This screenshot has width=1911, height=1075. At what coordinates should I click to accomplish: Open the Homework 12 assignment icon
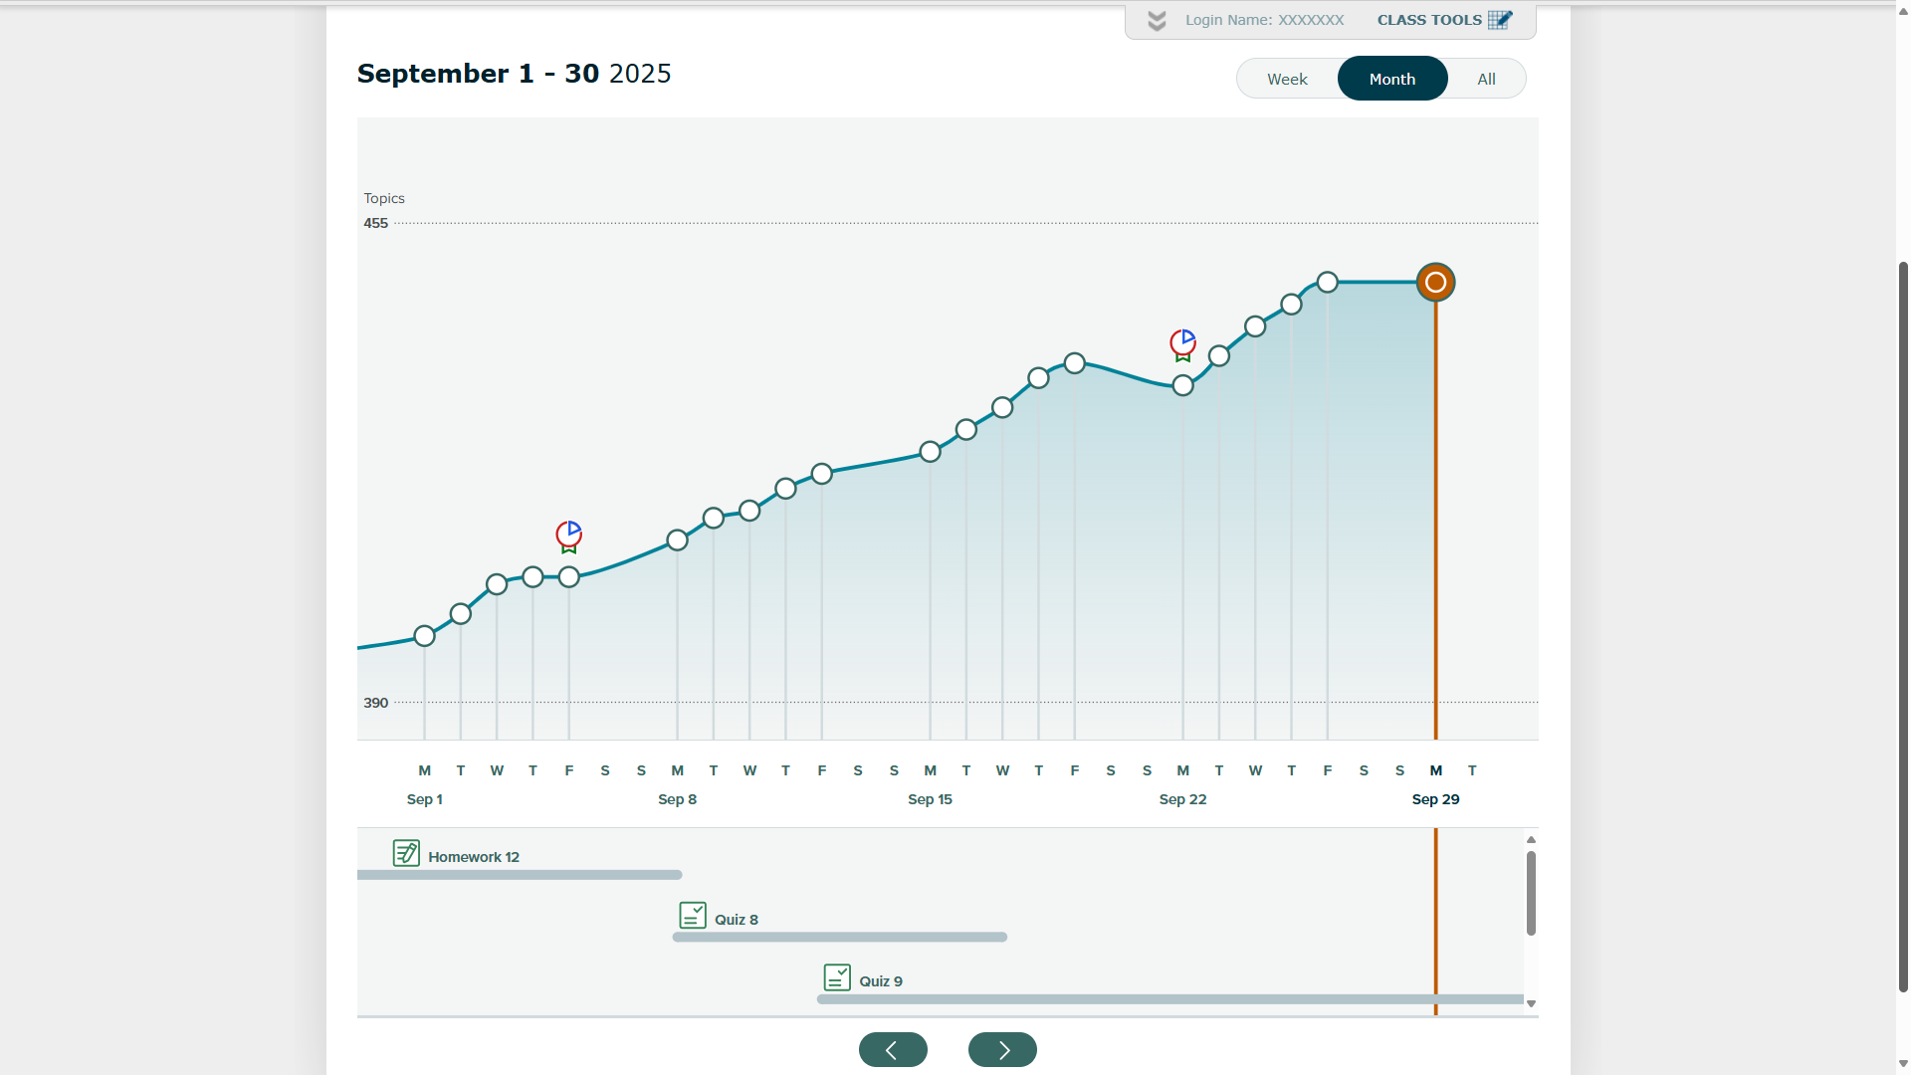point(406,853)
